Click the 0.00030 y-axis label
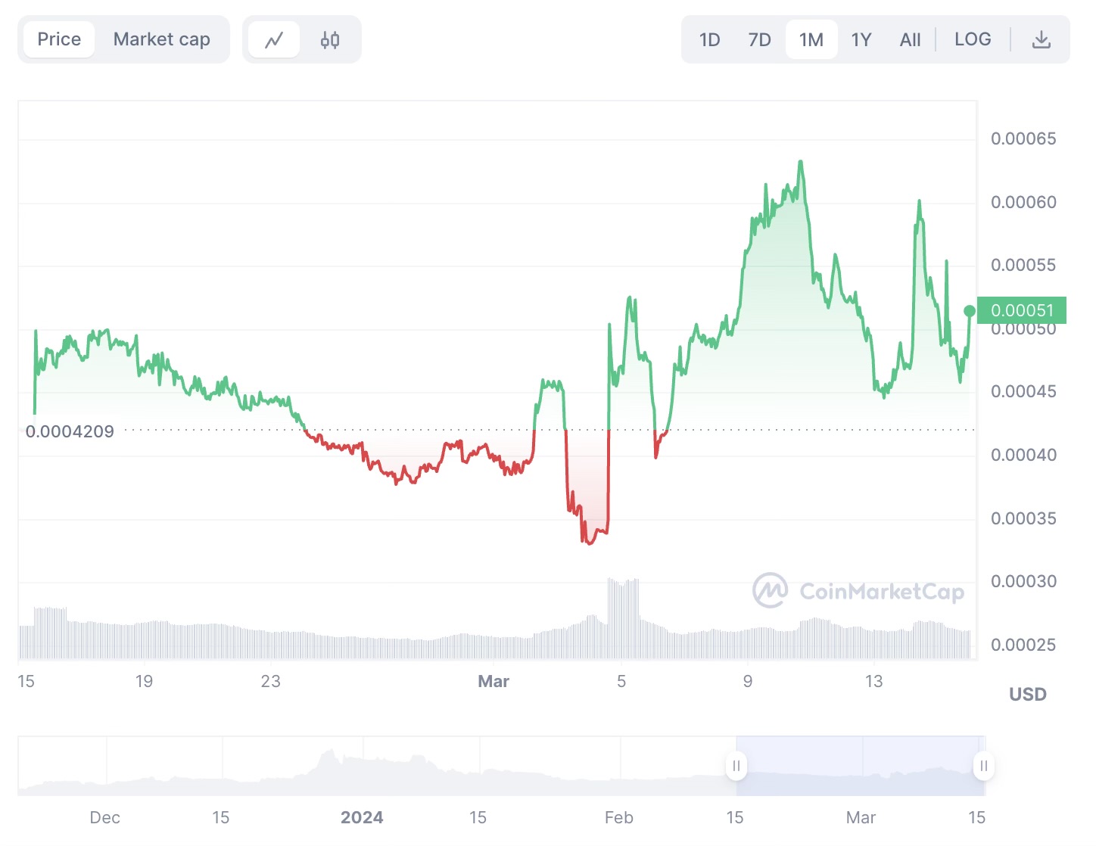Viewport: 1096px width, 846px height. [1023, 581]
